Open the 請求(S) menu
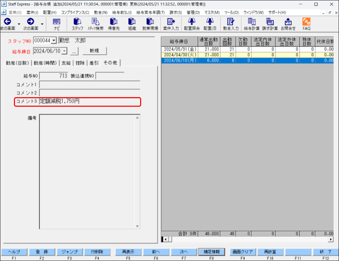 (x=175, y=13)
